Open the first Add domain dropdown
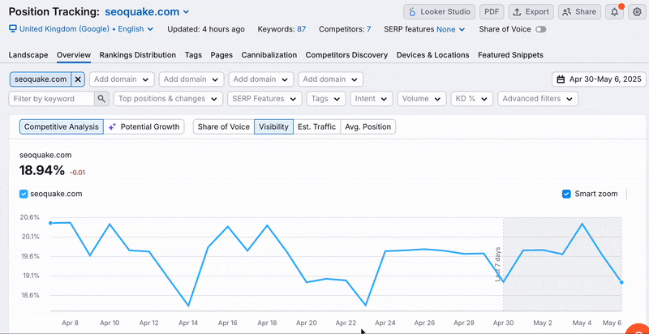The image size is (649, 334). pyautogui.click(x=122, y=79)
